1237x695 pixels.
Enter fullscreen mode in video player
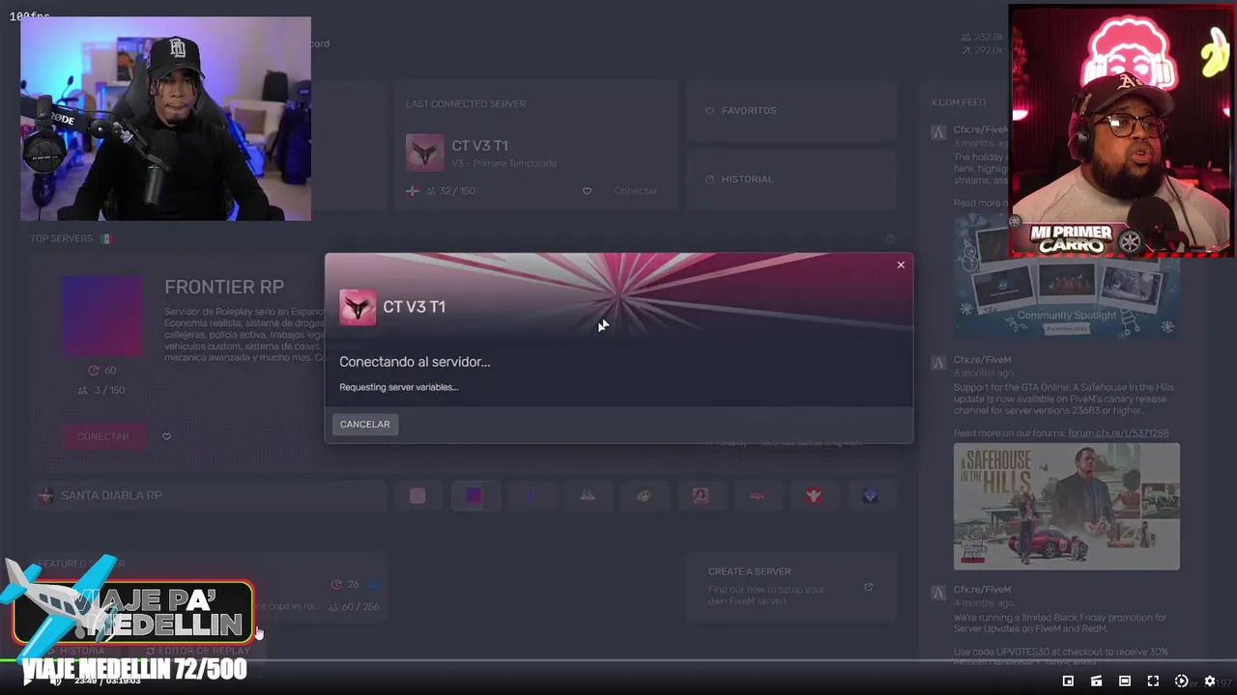[x=1153, y=681]
